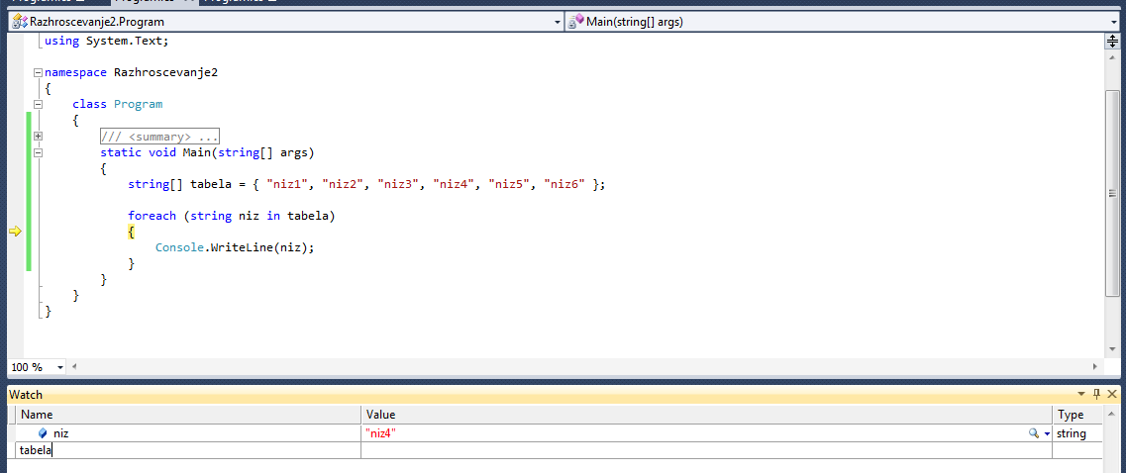Screen dimensions: 1126x473
Task: Click the tabela entry field in Watch
Action: (188, 450)
